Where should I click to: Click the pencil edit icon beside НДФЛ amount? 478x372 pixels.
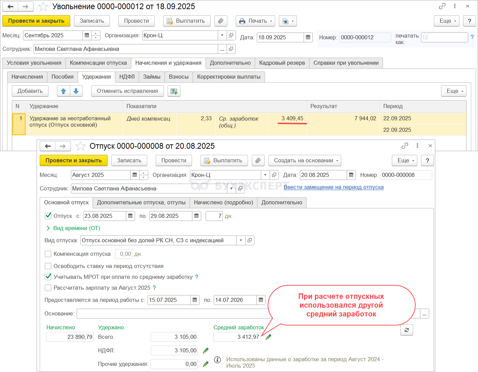coord(206,350)
